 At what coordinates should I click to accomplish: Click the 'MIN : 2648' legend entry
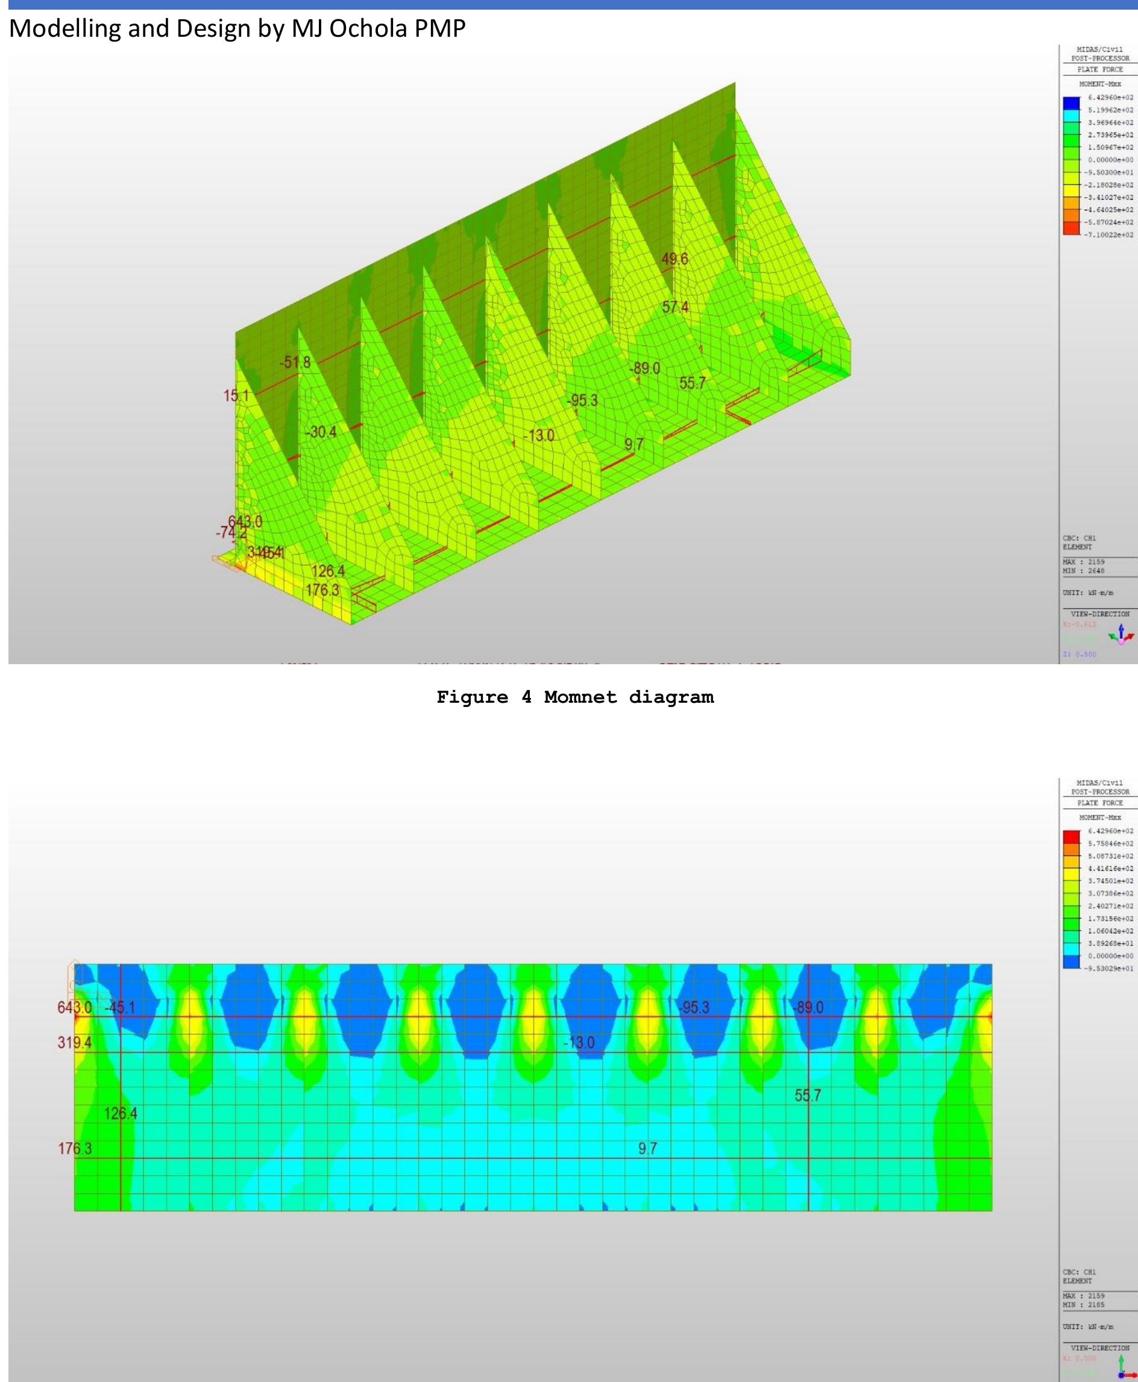coord(1084,571)
